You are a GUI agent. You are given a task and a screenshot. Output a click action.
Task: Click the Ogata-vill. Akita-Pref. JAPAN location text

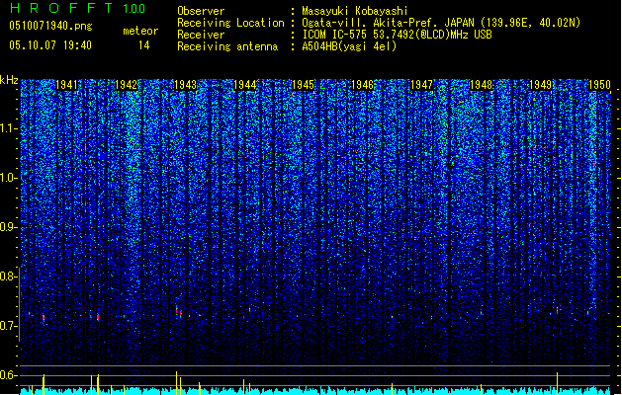(x=441, y=23)
